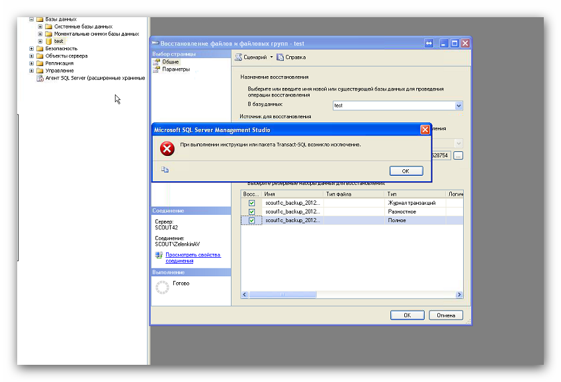Click the connection properties icon

[x=159, y=254]
